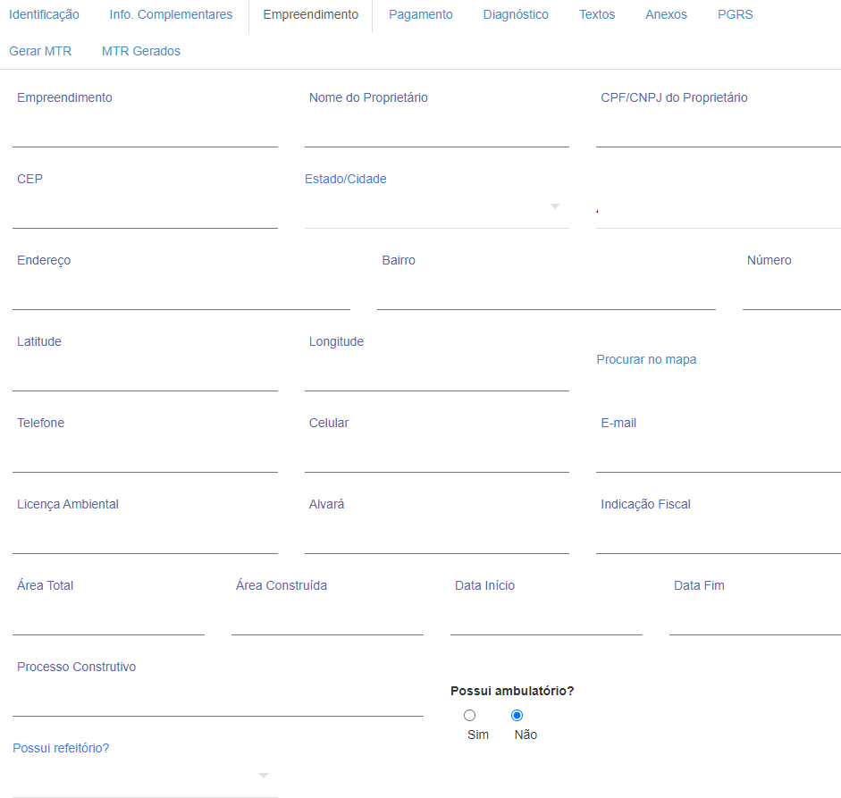
Task: Switch to the Identificação tab
Action: click(x=44, y=14)
